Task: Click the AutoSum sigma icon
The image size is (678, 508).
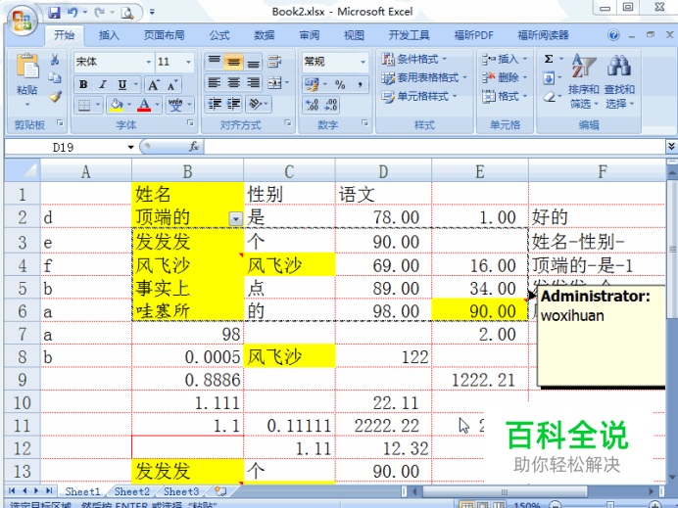Action: [x=549, y=59]
